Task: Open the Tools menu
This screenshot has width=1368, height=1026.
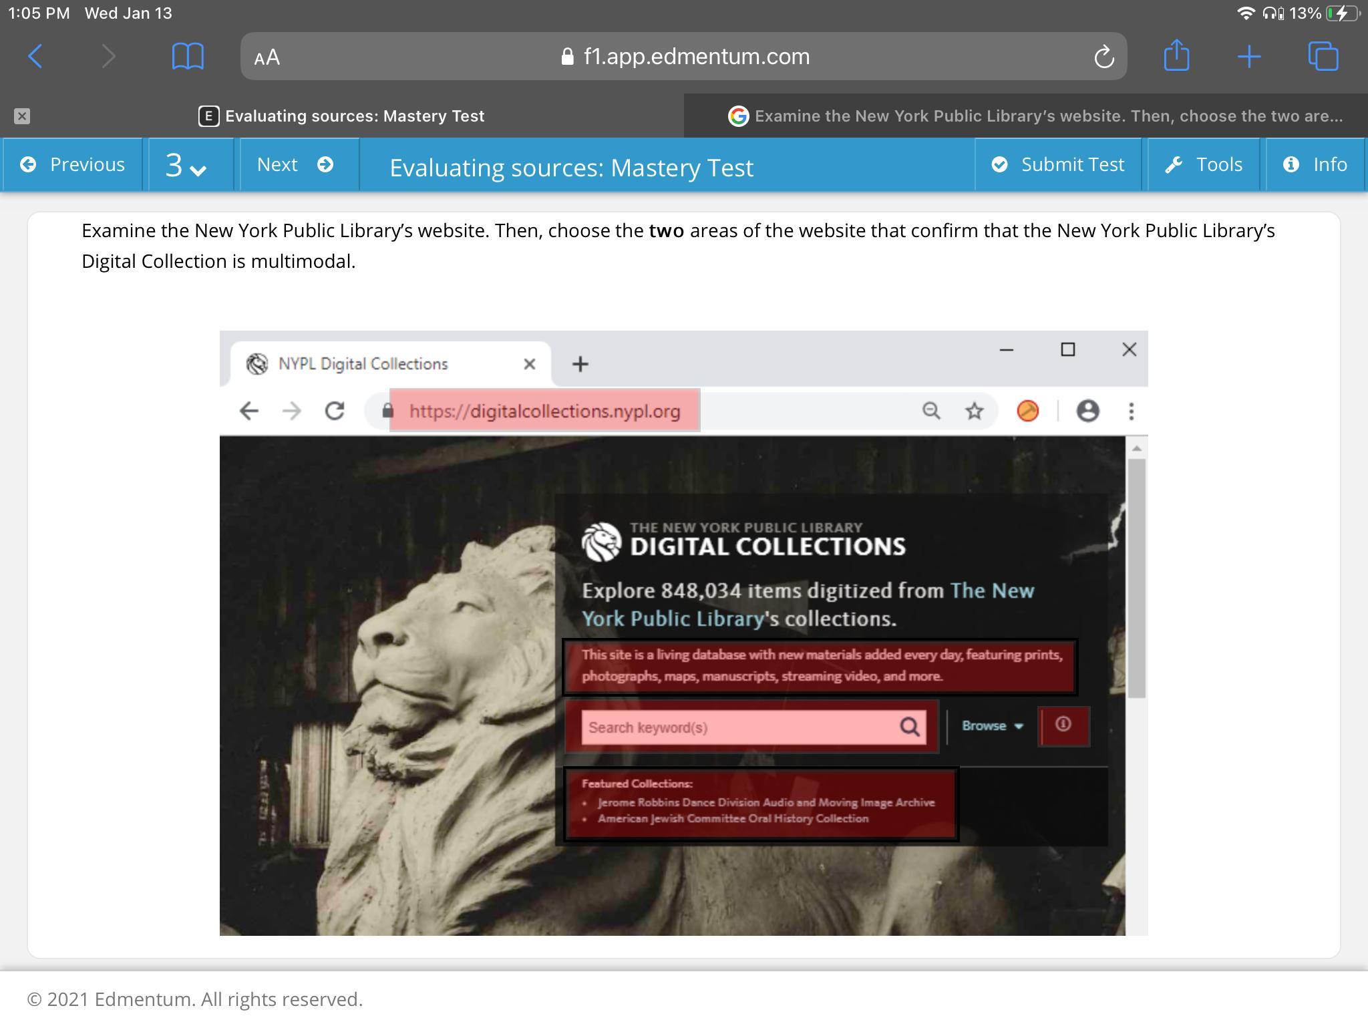Action: click(x=1204, y=165)
